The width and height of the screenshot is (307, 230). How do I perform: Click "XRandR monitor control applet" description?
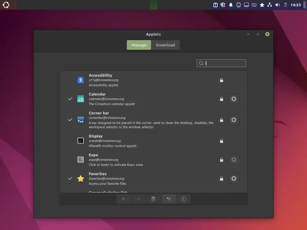113,146
